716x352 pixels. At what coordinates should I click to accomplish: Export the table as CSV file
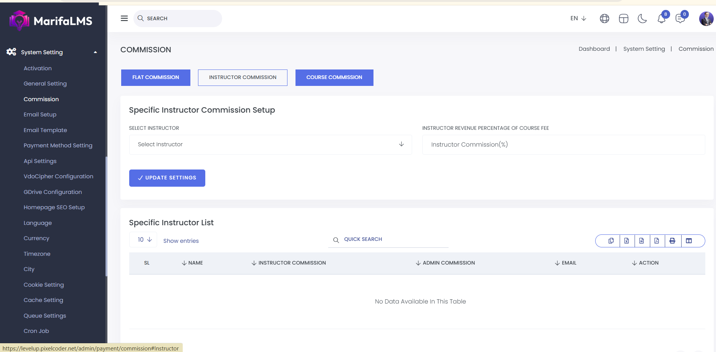[641, 241]
